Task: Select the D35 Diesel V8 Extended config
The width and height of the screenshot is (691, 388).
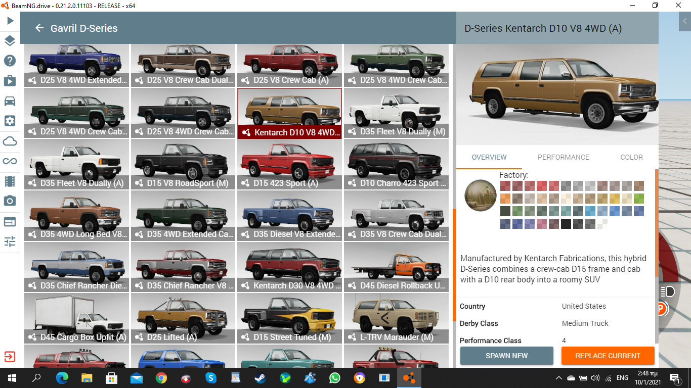Action: coord(290,216)
